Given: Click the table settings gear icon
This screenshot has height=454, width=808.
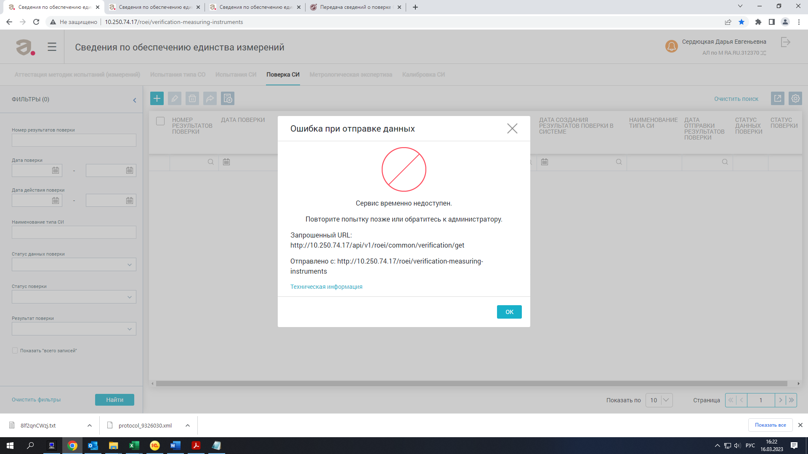Looking at the screenshot, I should pyautogui.click(x=795, y=98).
